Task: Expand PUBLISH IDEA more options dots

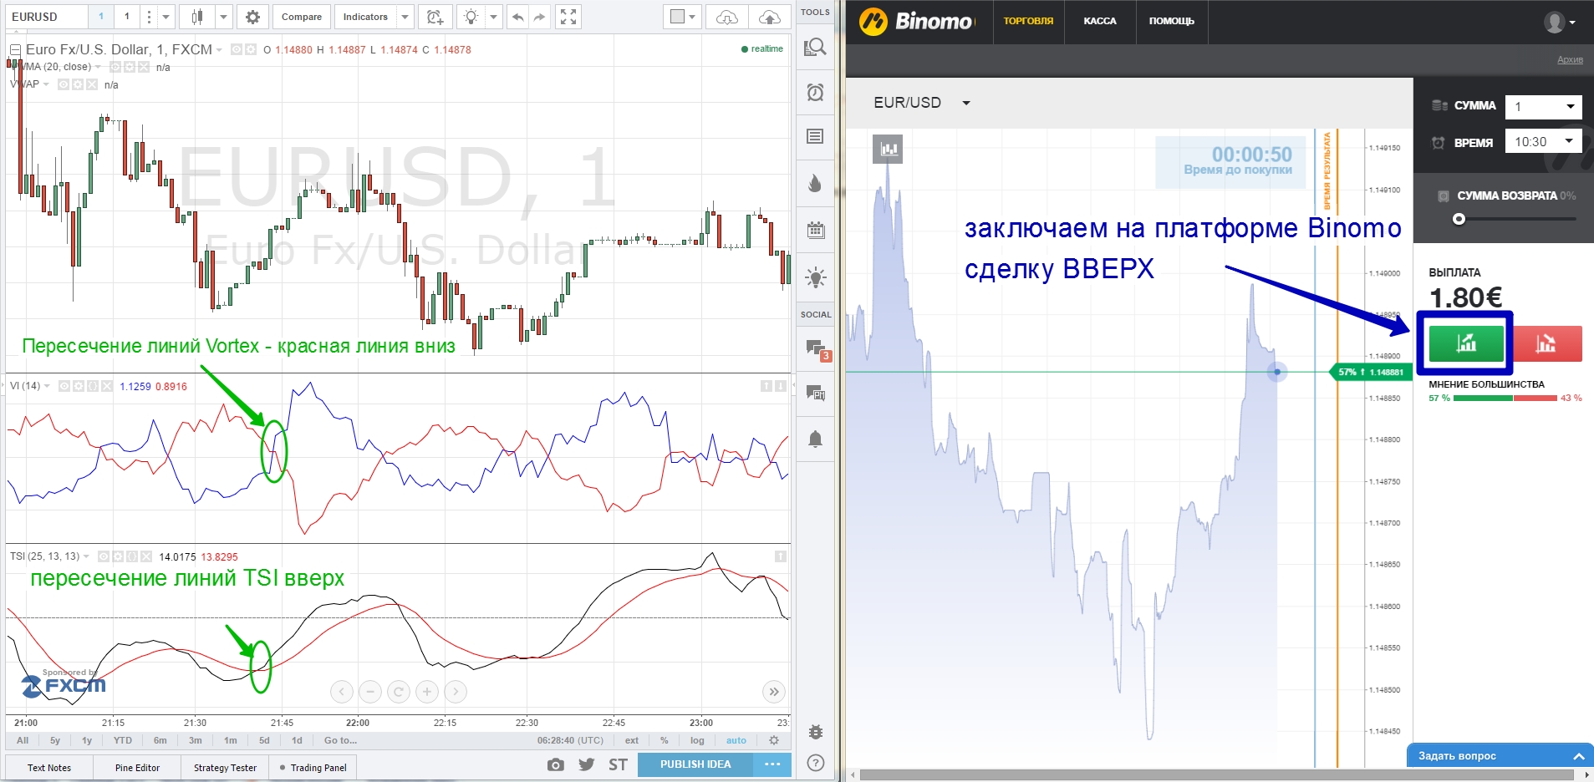Action: pyautogui.click(x=772, y=764)
